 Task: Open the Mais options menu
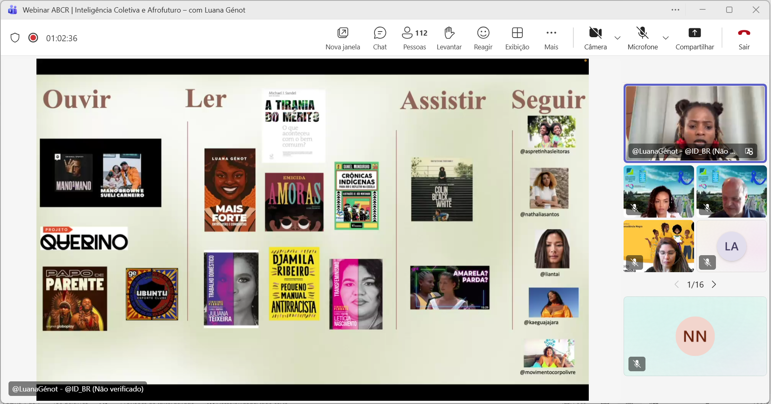pyautogui.click(x=551, y=38)
